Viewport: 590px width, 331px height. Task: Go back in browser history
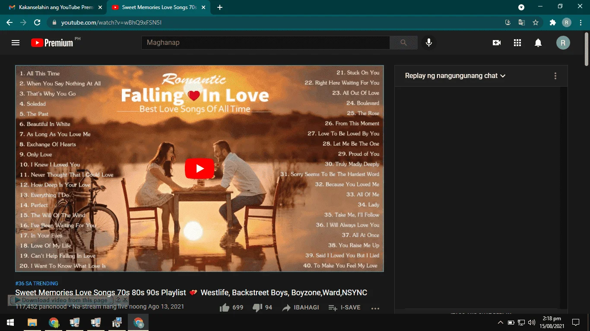pos(10,22)
